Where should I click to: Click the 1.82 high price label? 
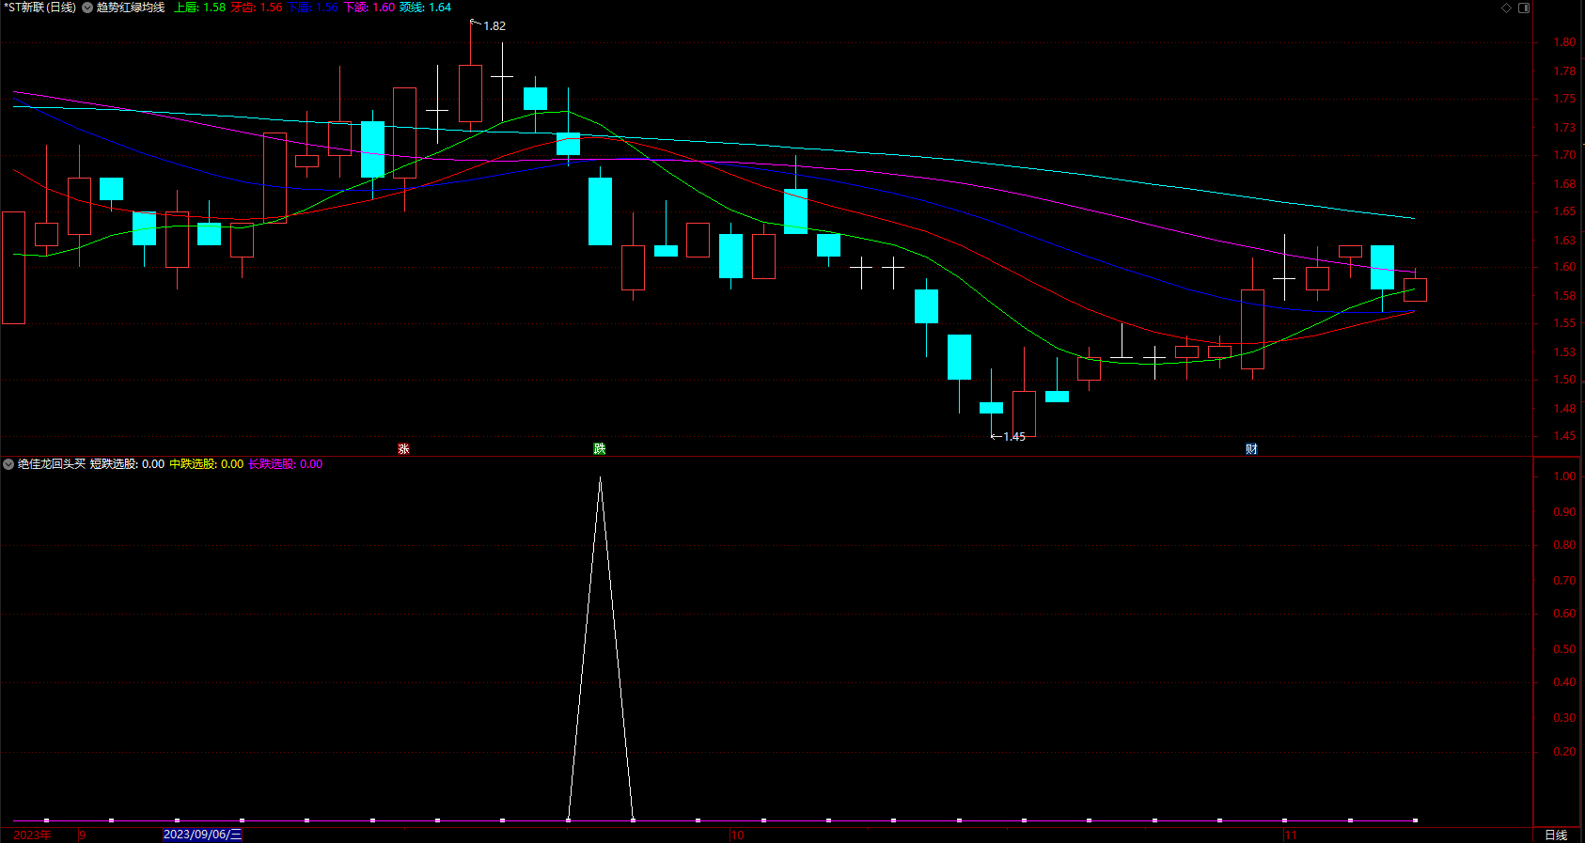(x=494, y=26)
